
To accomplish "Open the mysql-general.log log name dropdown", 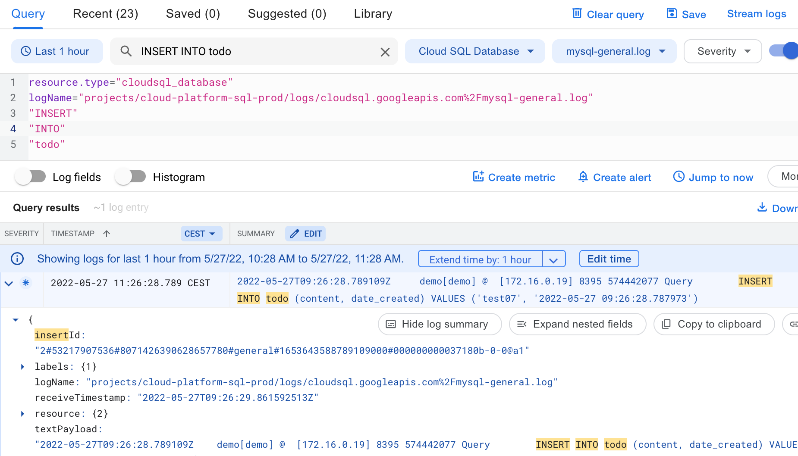I will [x=614, y=51].
